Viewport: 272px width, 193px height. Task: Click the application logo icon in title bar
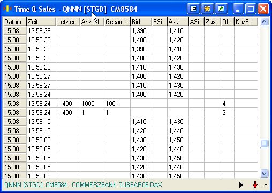pyautogui.click(x=7, y=9)
